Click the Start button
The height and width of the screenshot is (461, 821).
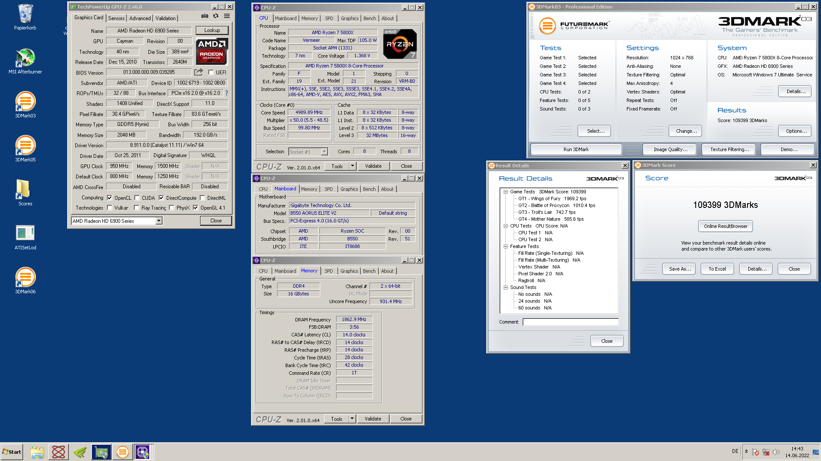point(12,452)
